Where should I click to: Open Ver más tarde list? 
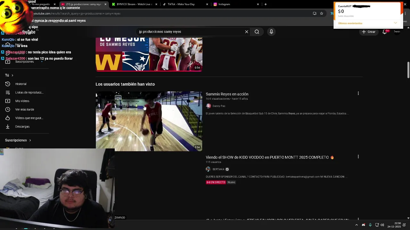point(24,109)
